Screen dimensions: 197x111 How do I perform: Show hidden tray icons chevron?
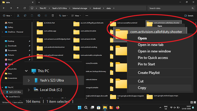point(160,107)
